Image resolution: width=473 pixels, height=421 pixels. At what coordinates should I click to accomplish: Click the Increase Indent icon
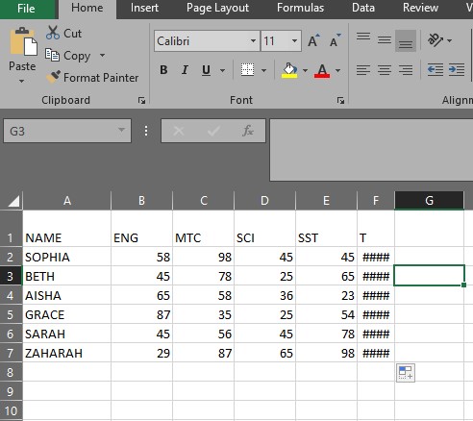click(457, 69)
